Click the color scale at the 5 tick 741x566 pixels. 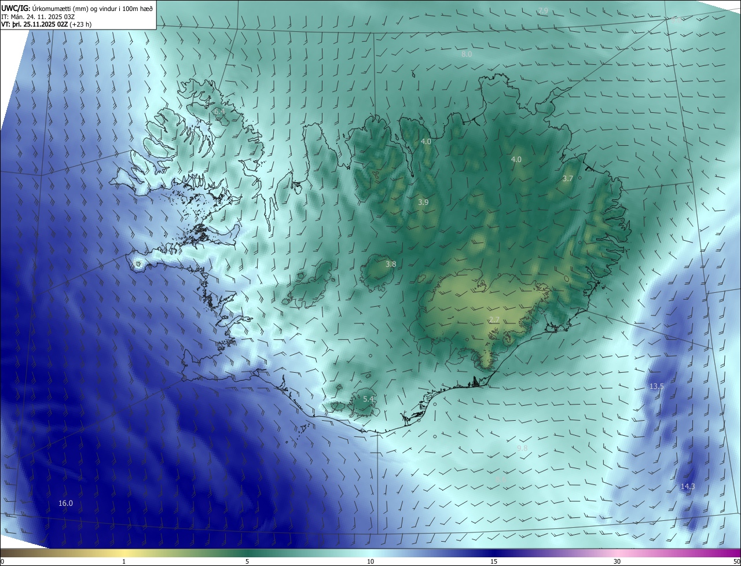coord(247,561)
